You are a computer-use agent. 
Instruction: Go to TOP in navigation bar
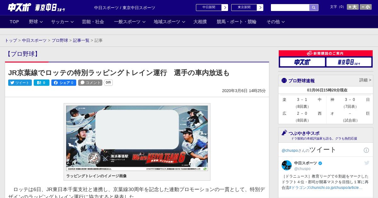14,22
